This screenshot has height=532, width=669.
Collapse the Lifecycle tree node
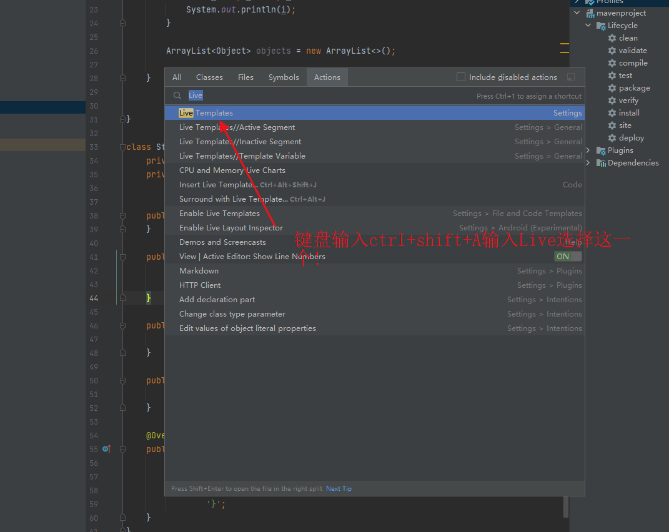(x=588, y=25)
